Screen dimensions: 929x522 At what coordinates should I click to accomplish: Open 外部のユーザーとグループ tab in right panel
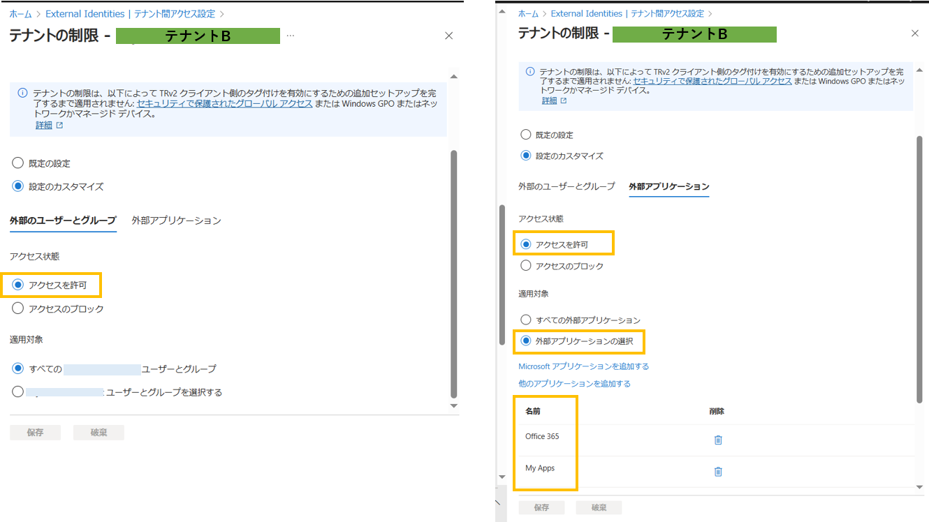tap(566, 186)
